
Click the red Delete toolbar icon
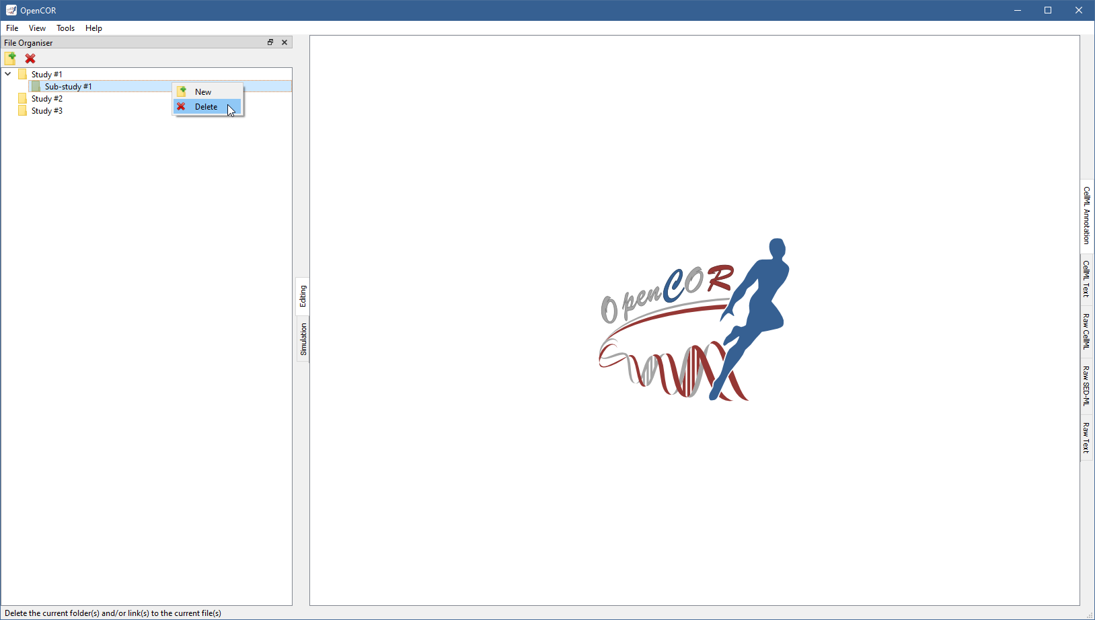point(30,59)
